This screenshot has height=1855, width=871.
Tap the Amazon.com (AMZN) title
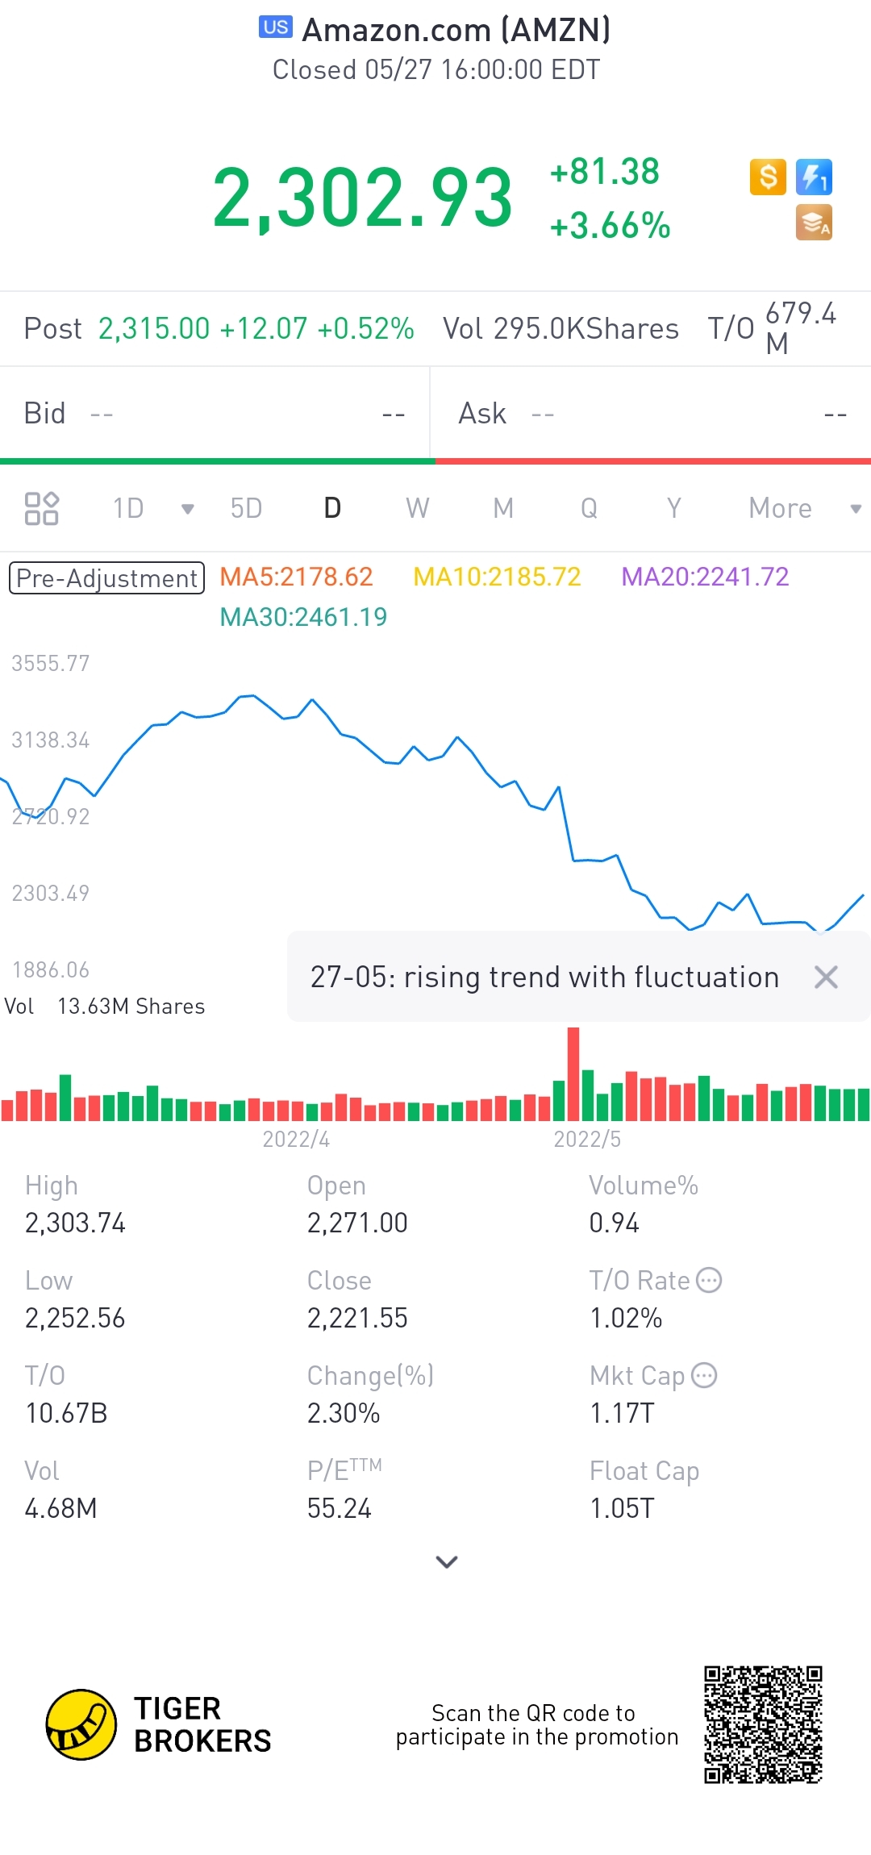(x=456, y=30)
